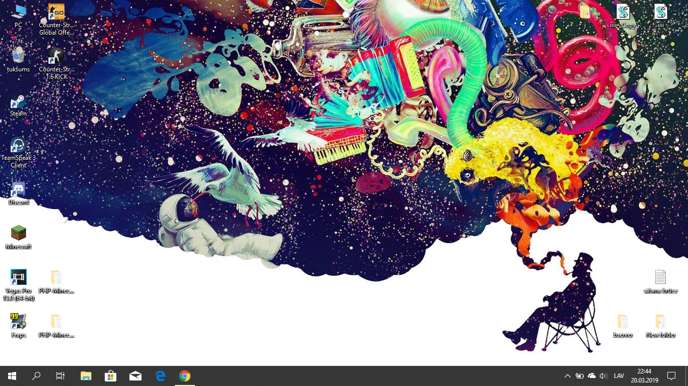Open Microsoft Store from the taskbar
The image size is (688, 386).
(111, 376)
